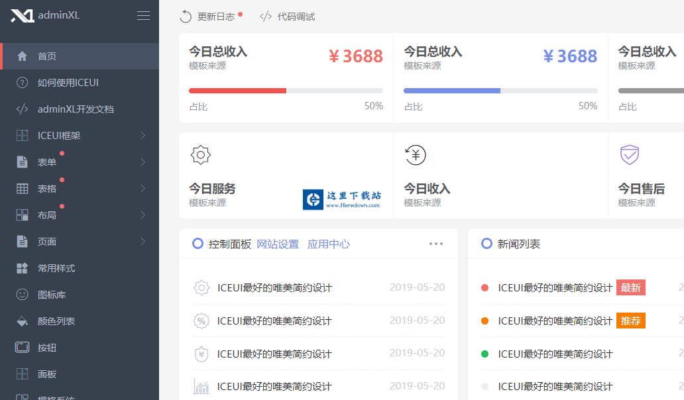This screenshot has height=400, width=684.
Task: Click the paint bucket icon for 颜色列表
Action: [23, 321]
